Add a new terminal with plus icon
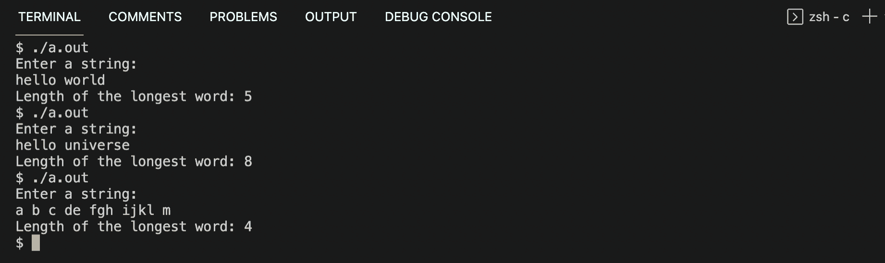885x263 pixels. coord(869,17)
